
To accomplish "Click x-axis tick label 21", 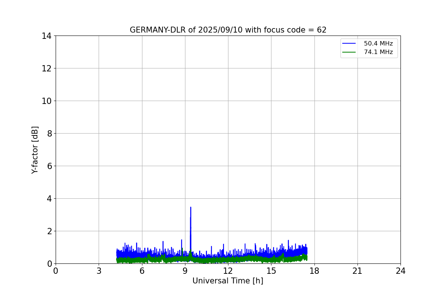I will (x=357, y=271).
